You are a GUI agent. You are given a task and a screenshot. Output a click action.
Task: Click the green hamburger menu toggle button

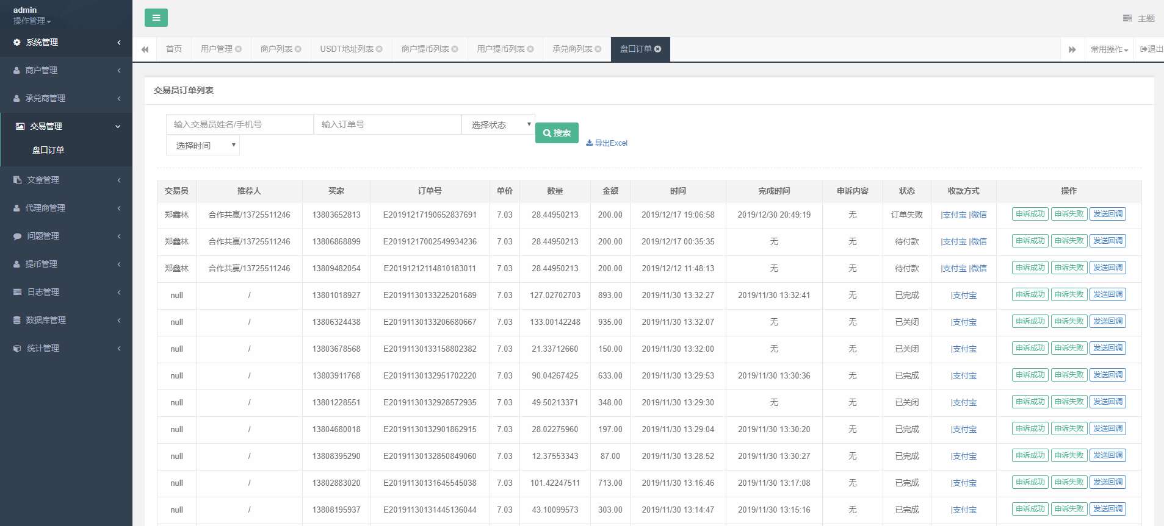[156, 18]
